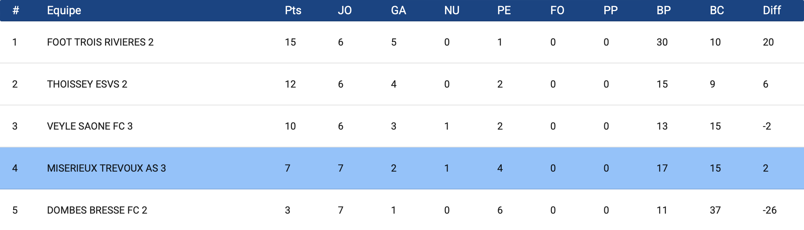Click the FO column header
The width and height of the screenshot is (804, 230).
557,10
